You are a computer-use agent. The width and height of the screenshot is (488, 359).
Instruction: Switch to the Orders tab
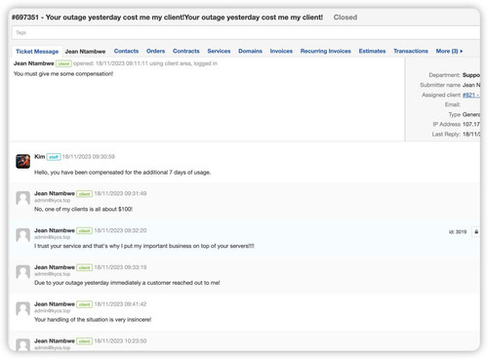[155, 51]
